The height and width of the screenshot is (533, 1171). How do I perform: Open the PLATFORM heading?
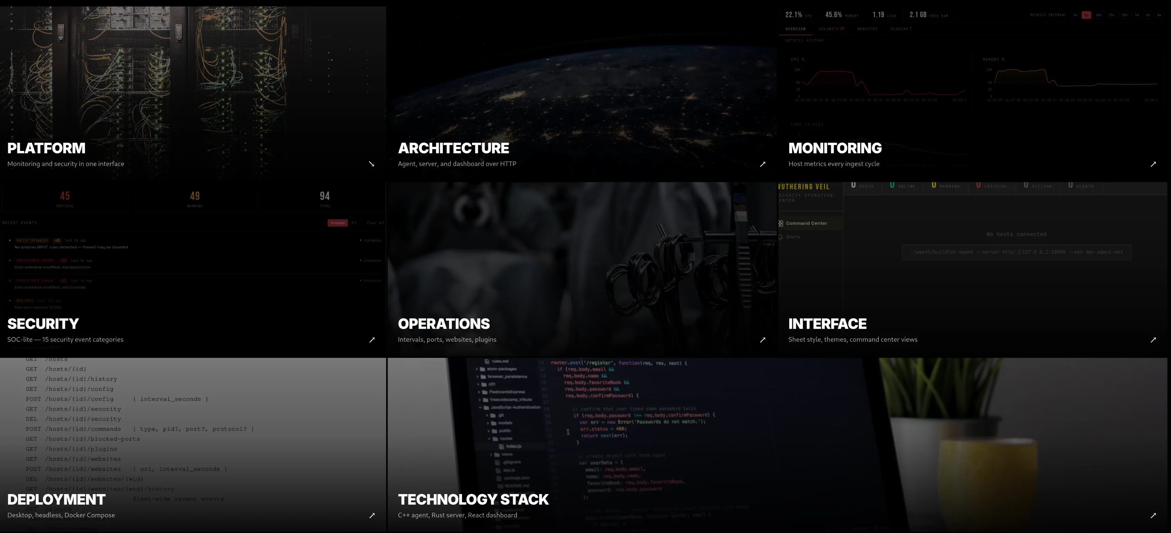pos(46,148)
